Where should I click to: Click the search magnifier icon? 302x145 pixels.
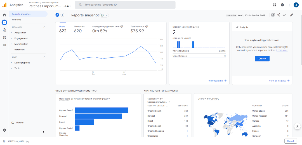pos(80,5)
